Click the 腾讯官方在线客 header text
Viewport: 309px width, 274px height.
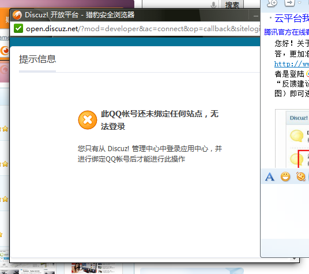pos(287,32)
